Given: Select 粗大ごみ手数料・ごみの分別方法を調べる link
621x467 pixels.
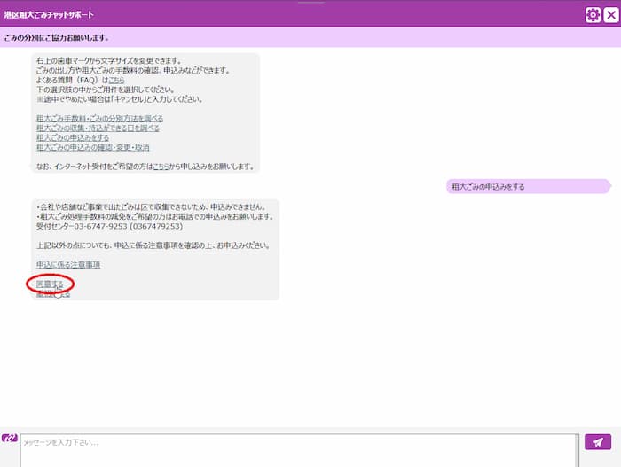Looking at the screenshot, I should click(99, 119).
